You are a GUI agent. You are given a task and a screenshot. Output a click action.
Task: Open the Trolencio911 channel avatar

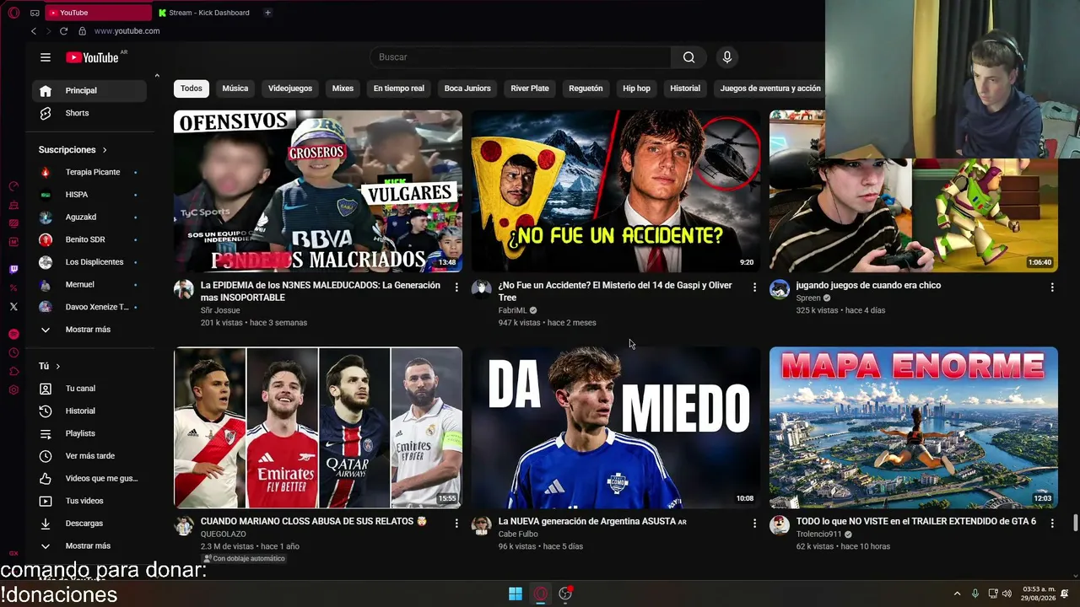tap(780, 525)
